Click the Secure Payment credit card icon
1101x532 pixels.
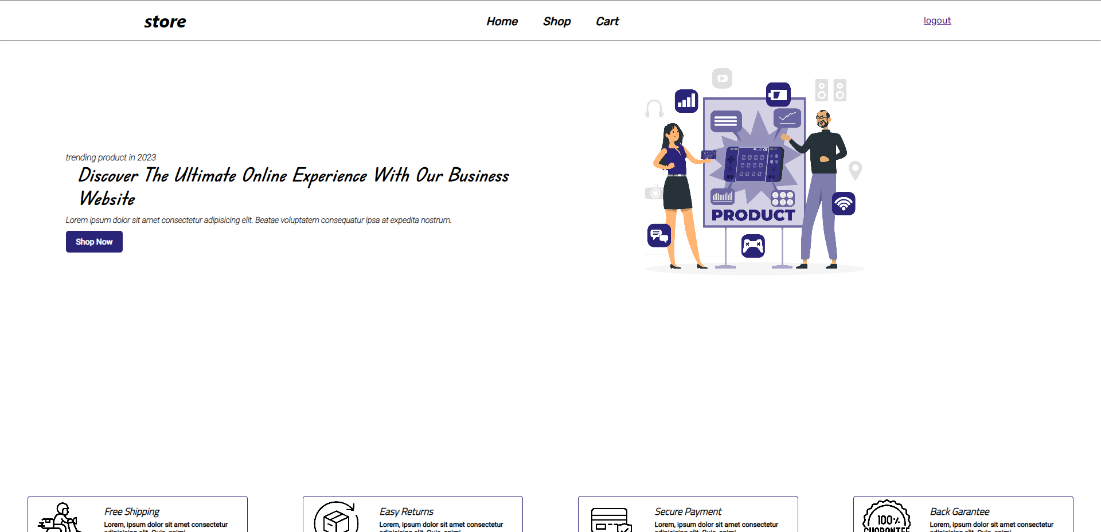click(x=611, y=519)
